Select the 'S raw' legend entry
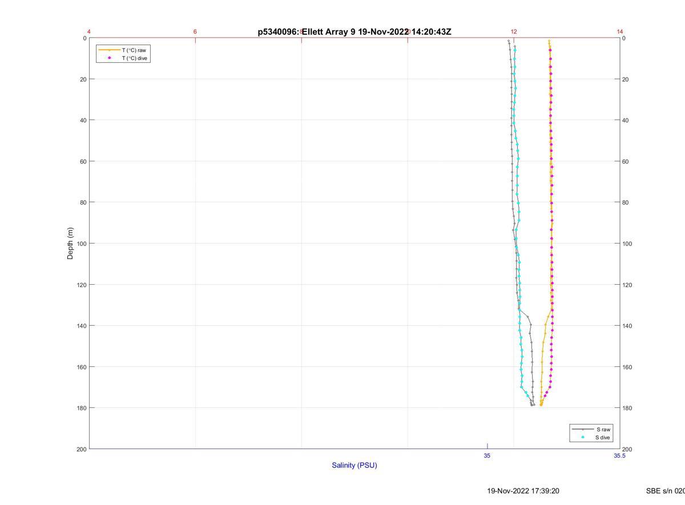The width and height of the screenshot is (685, 505). pyautogui.click(x=604, y=429)
